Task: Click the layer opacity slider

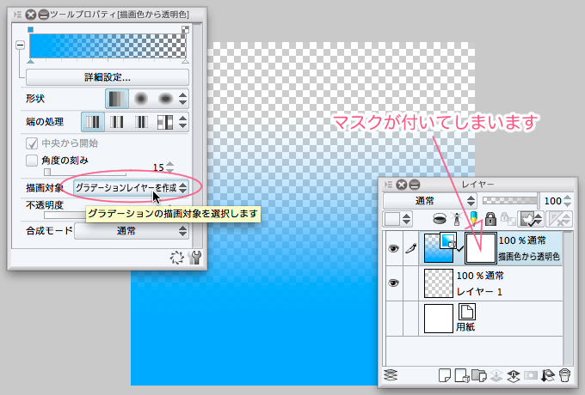Action: pyautogui.click(x=514, y=200)
